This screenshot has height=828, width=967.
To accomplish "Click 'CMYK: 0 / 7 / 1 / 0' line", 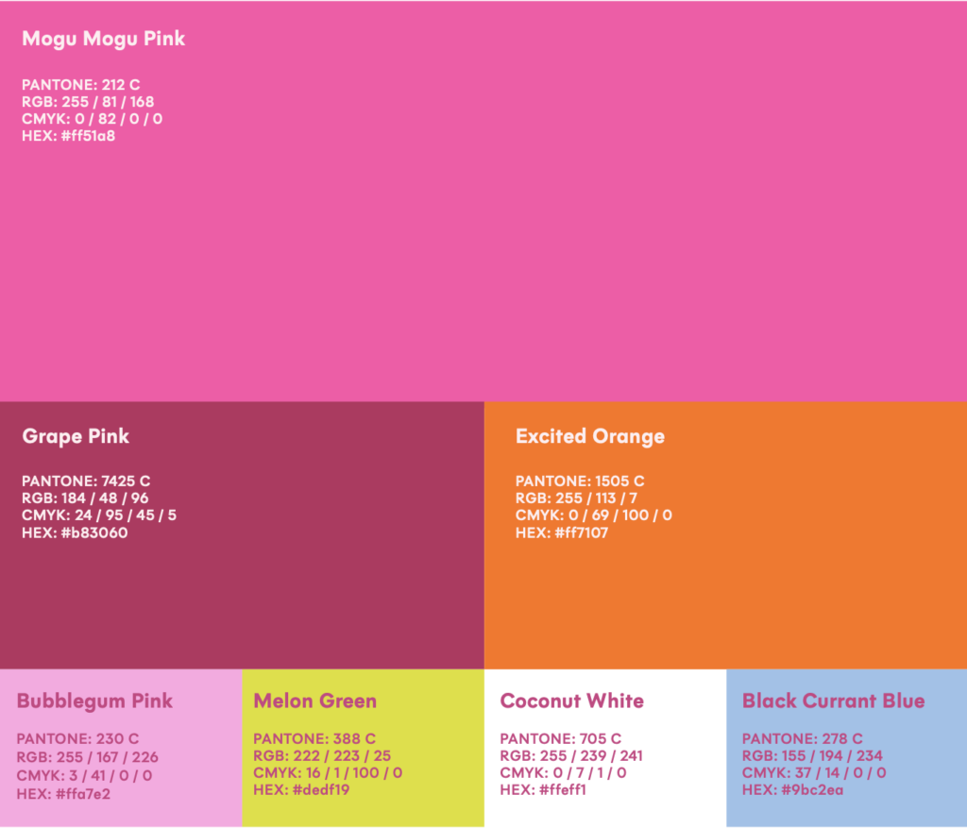I will pos(563,773).
